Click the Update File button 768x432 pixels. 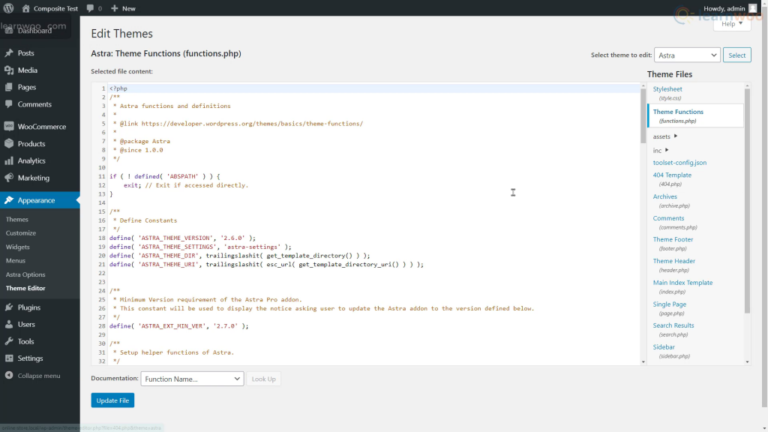pos(112,400)
